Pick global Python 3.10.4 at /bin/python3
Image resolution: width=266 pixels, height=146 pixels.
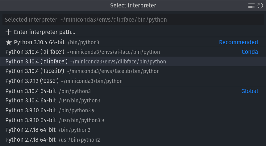tap(48, 91)
